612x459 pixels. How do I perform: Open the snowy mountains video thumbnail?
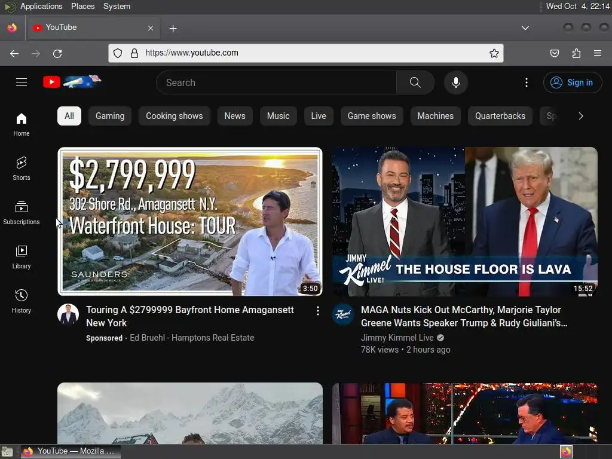click(190, 413)
